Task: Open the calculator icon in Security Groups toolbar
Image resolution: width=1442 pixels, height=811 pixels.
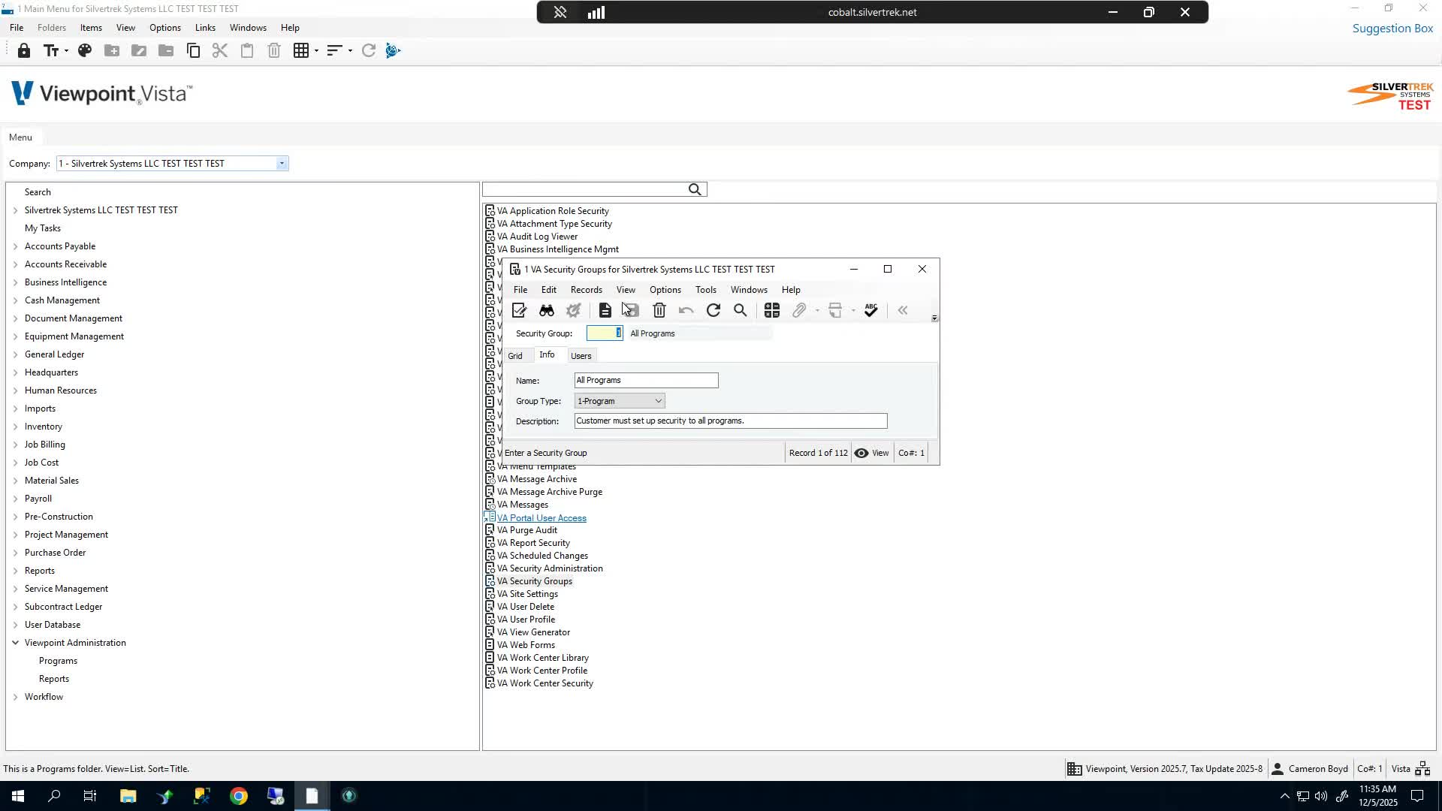Action: (x=772, y=311)
